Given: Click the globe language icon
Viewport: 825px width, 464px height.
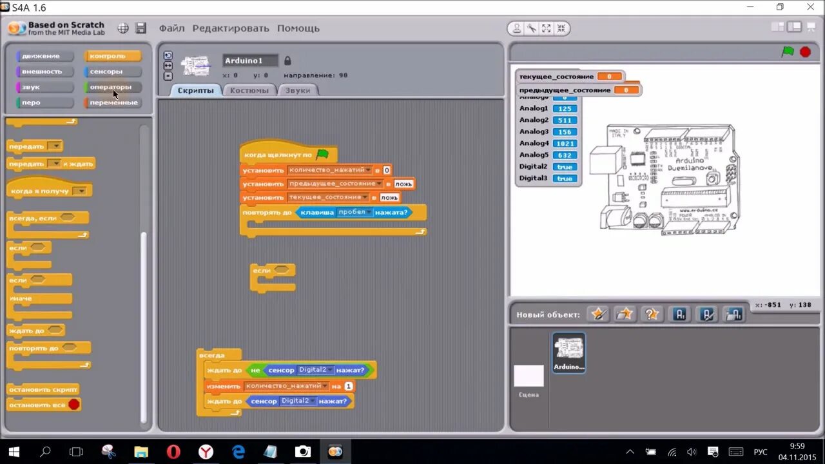Looking at the screenshot, I should click(x=123, y=28).
